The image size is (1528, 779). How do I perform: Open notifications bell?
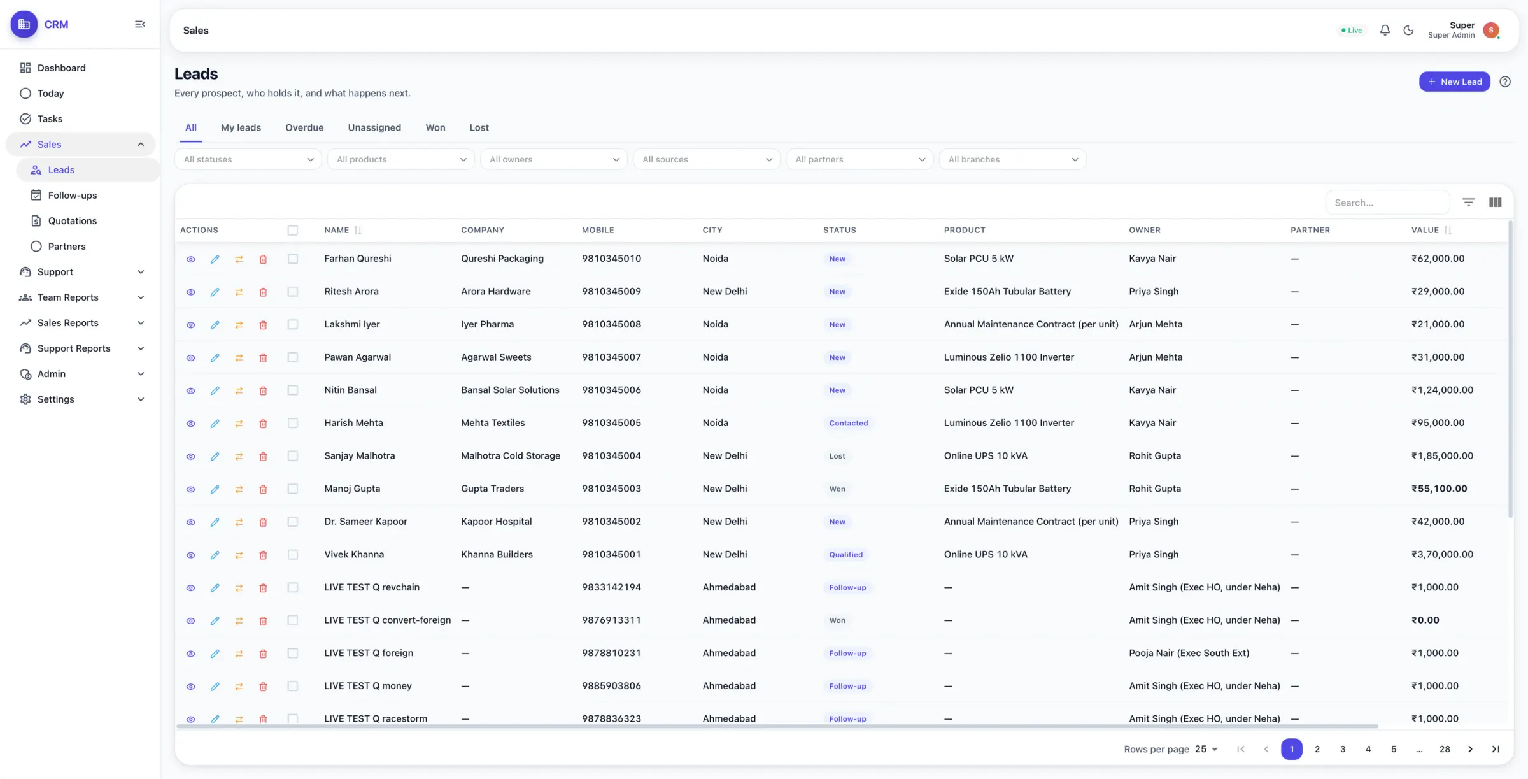tap(1385, 30)
